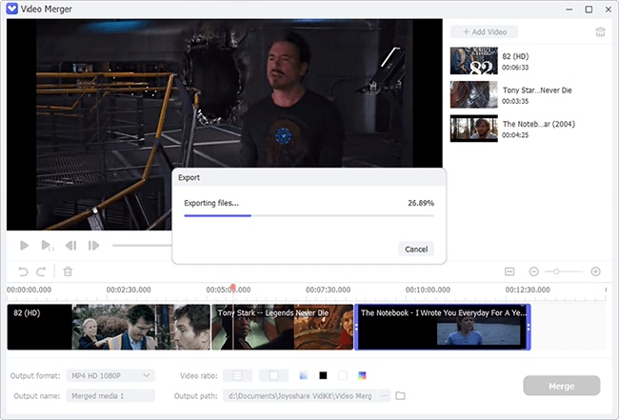The image size is (619, 420).
Task: Click the Undo arrow icon
Action: click(23, 271)
